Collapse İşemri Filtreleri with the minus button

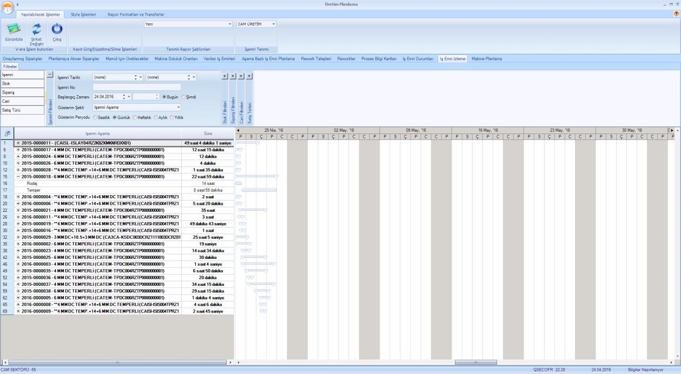tap(50, 76)
